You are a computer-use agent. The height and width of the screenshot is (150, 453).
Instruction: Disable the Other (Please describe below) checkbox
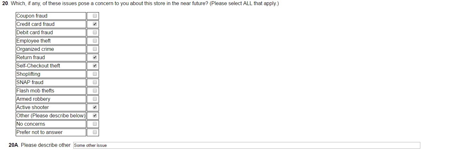[95, 115]
